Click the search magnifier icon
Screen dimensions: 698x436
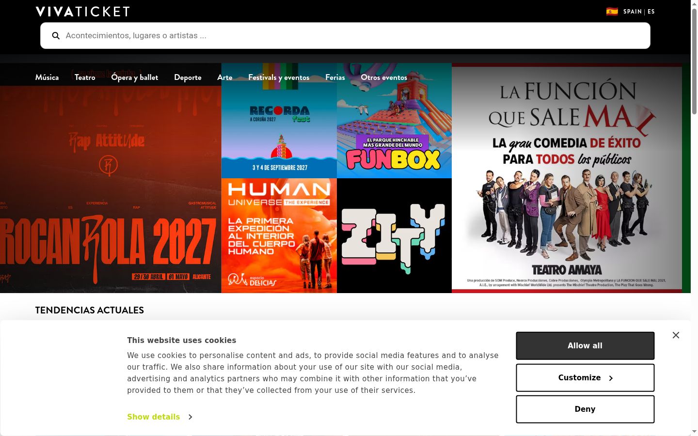56,35
